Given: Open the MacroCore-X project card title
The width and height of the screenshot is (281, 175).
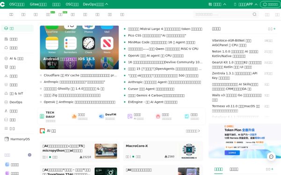Looking at the screenshot, I should tap(137, 146).
